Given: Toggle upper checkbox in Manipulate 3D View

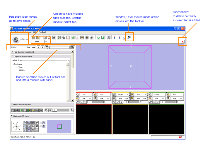Looking at the screenshot, I should (40, 123).
